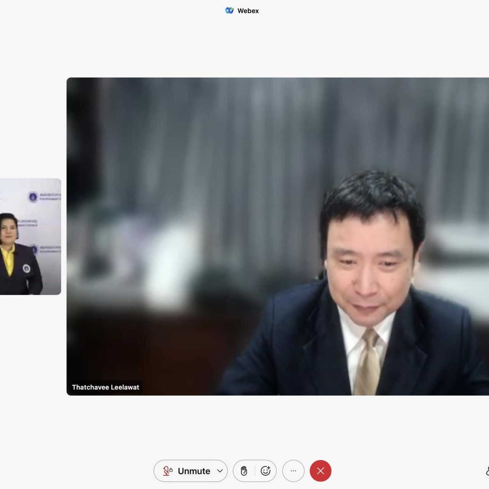This screenshot has height=489, width=489.
Task: Click the university logo in thumbnail backdrop
Action: (x=33, y=197)
